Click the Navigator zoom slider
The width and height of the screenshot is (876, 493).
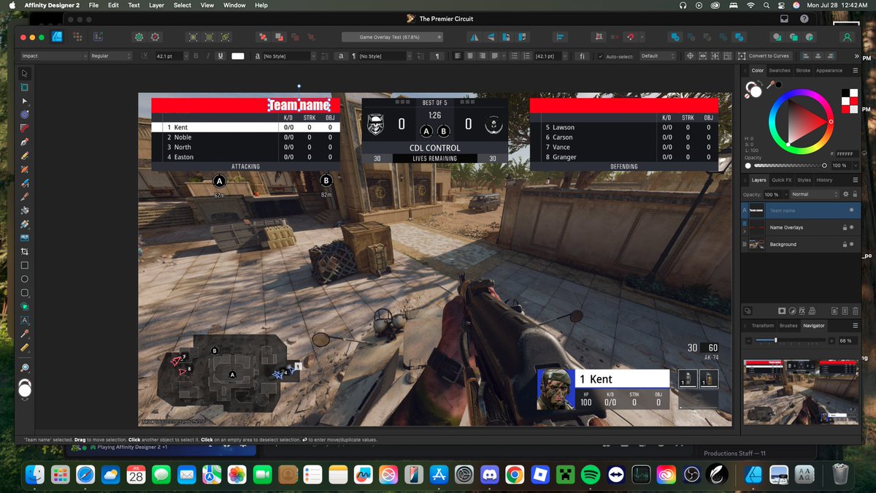(x=790, y=340)
